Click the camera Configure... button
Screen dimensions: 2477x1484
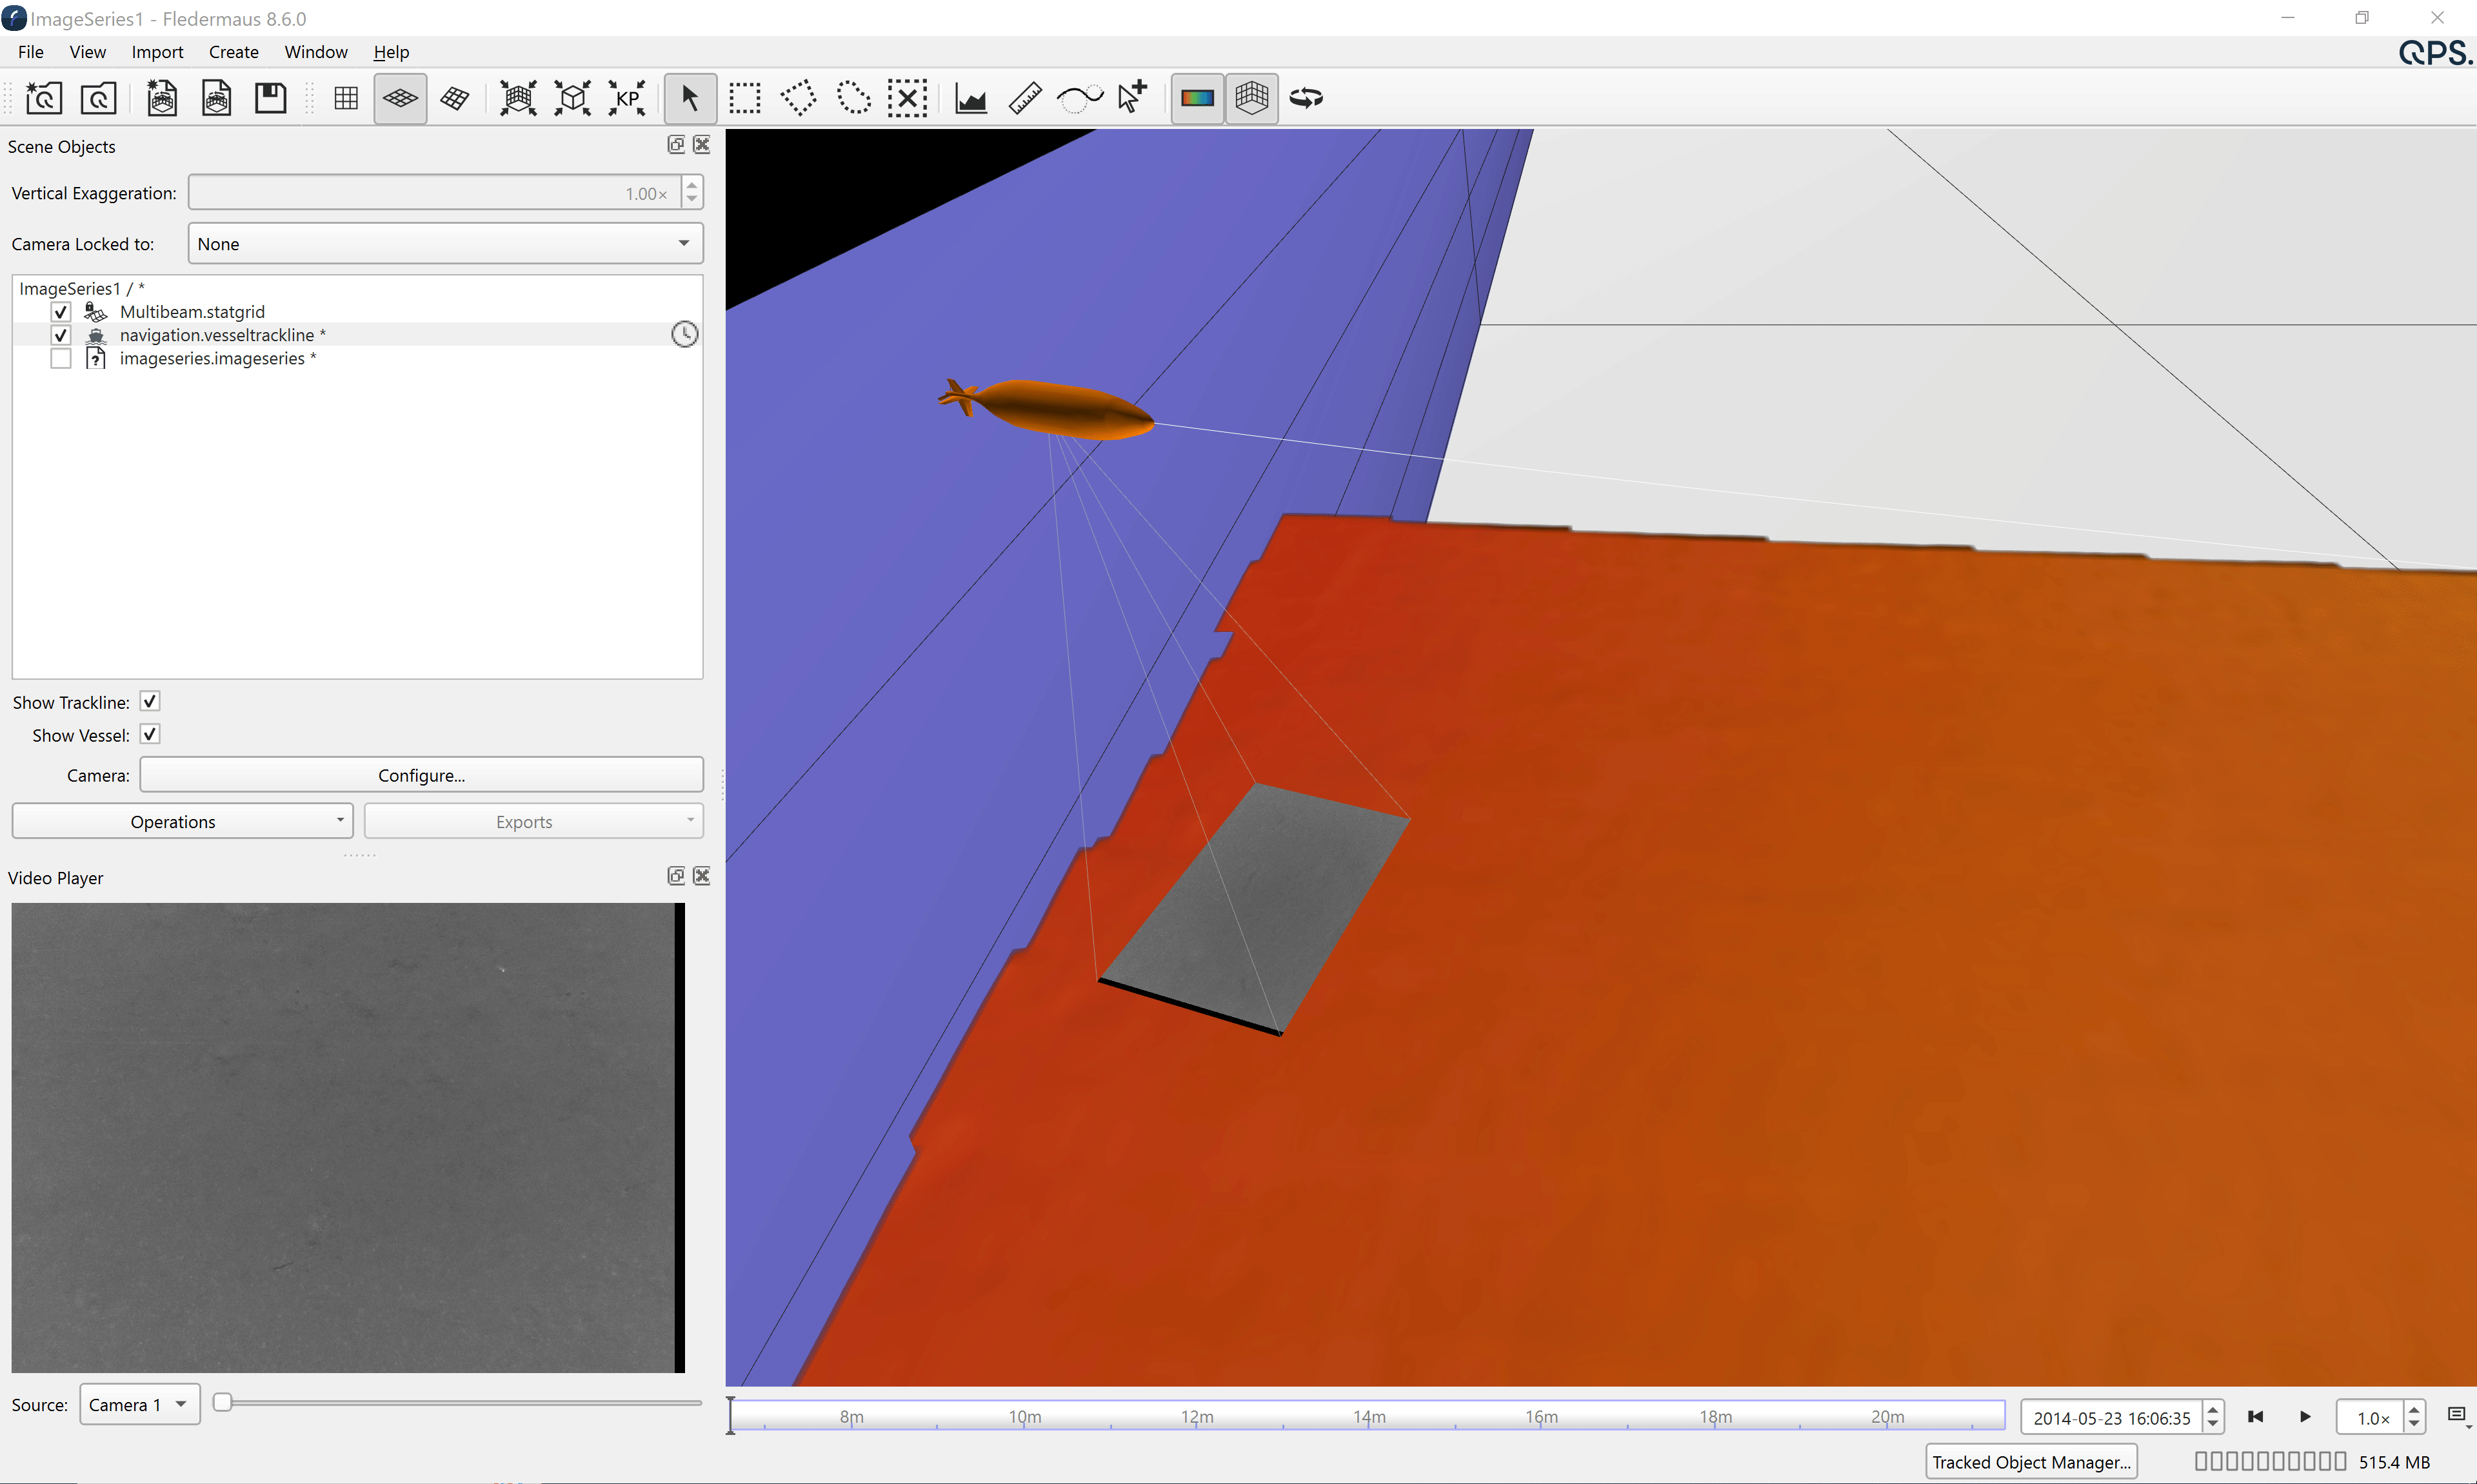pos(421,775)
